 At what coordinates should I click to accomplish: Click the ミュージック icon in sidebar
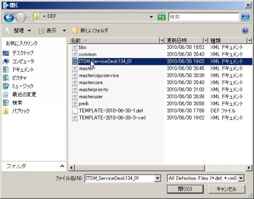(6, 86)
